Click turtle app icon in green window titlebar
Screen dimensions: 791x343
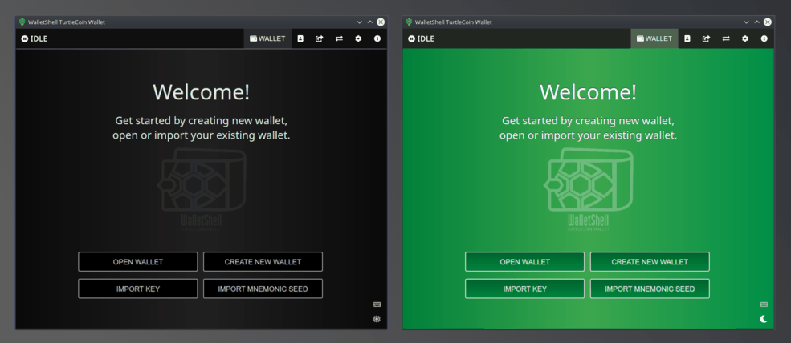click(409, 22)
